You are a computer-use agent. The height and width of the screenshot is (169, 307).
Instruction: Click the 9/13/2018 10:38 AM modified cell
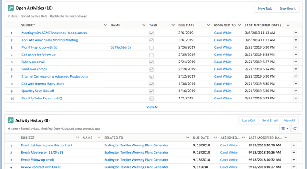tap(265, 145)
